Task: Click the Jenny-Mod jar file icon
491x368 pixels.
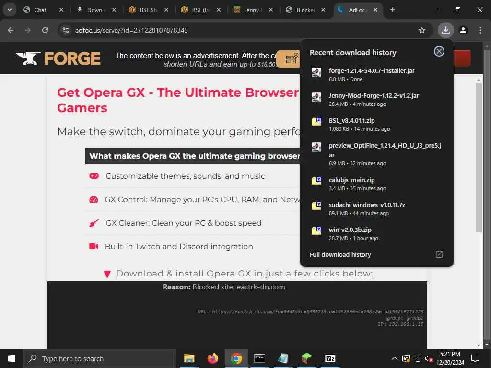Action: pyautogui.click(x=316, y=97)
